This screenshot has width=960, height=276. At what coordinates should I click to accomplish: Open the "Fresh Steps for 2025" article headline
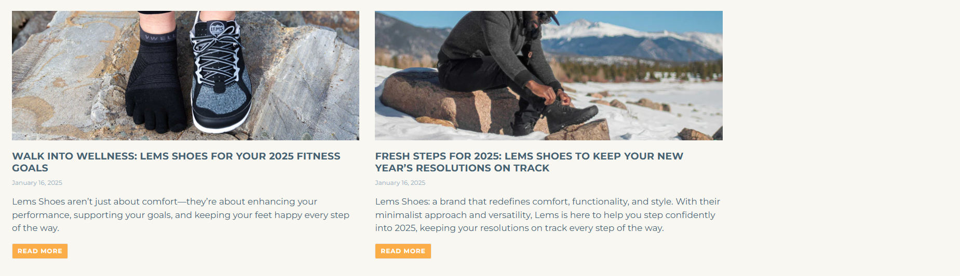(x=529, y=156)
